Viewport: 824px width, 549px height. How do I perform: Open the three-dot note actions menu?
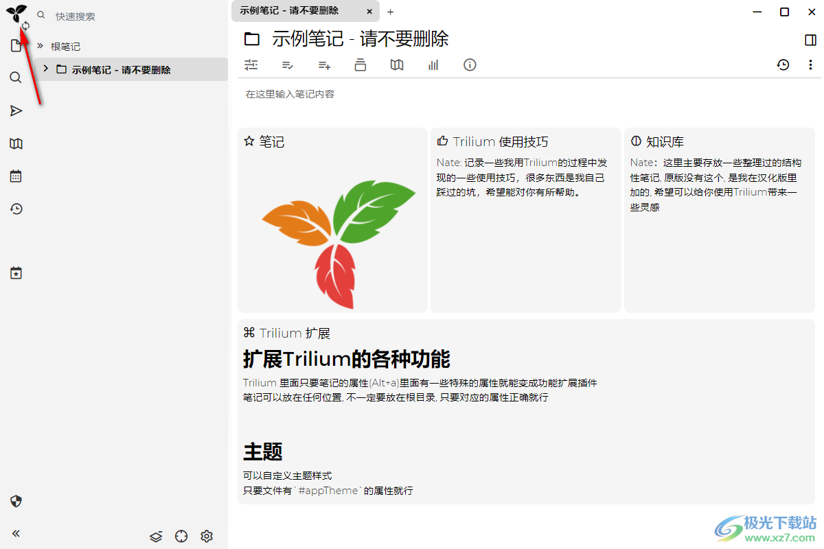pyautogui.click(x=810, y=65)
